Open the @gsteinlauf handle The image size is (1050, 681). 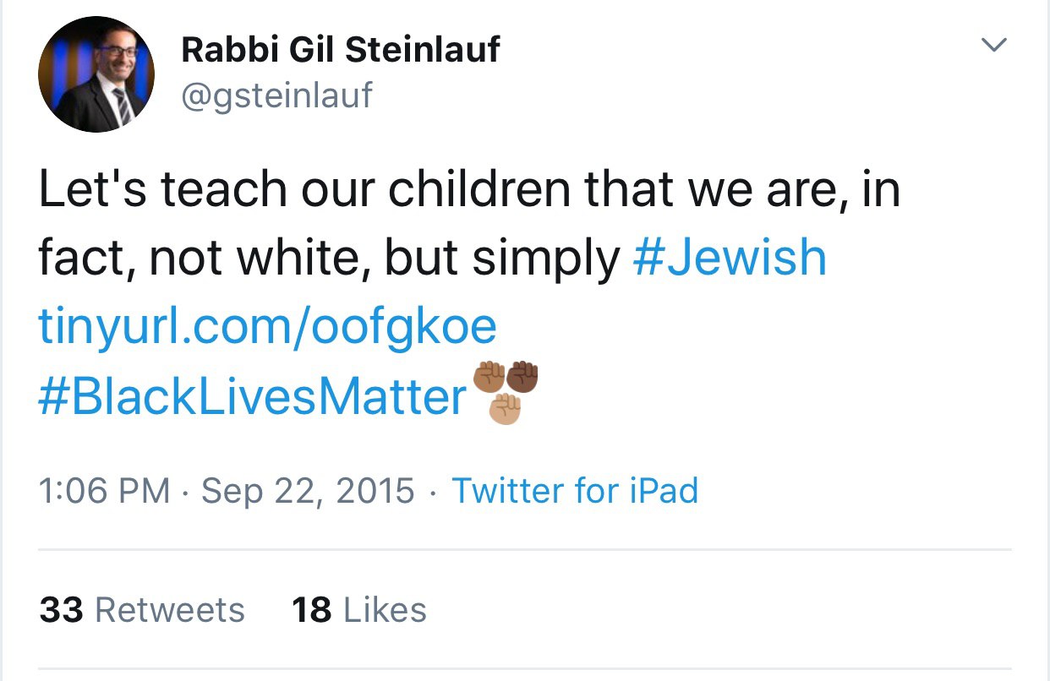(276, 95)
